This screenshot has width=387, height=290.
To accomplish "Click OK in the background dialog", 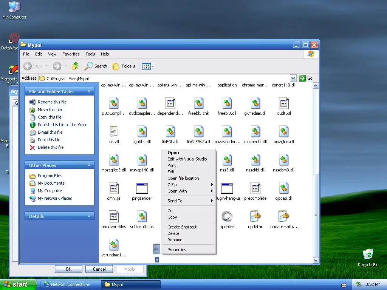I will pos(69,269).
